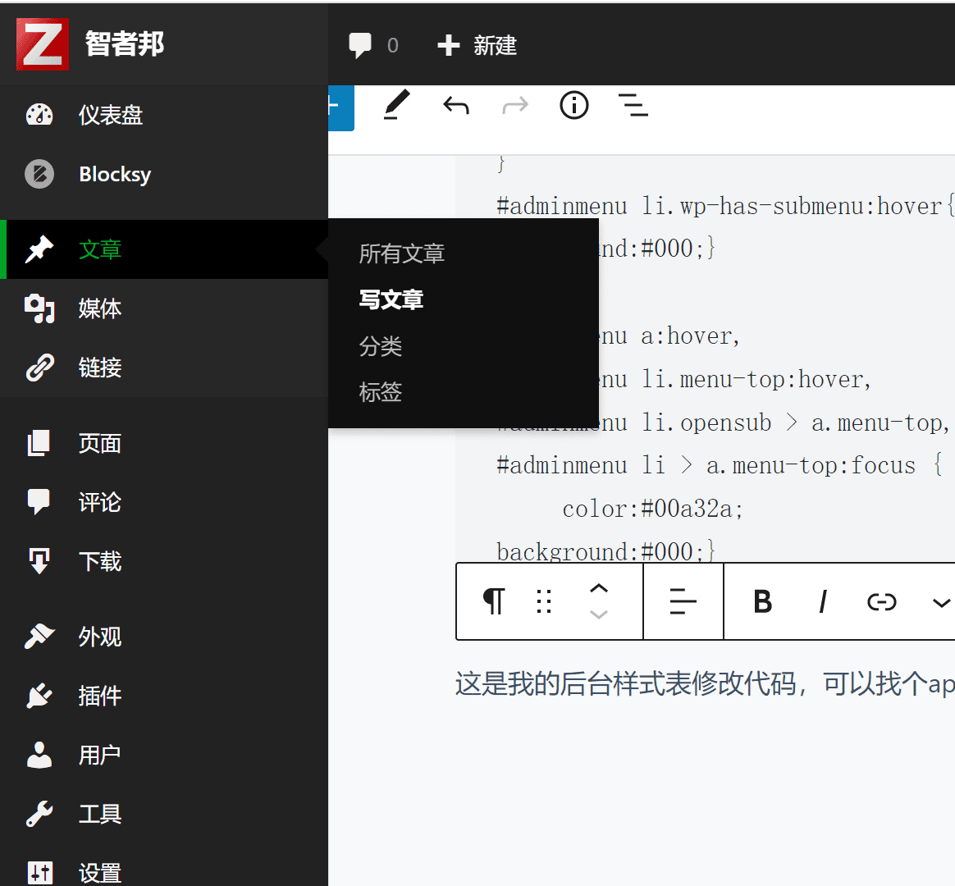Viewport: 955px width, 886px height.
Task: Open the 插件 plugins menu item
Action: click(x=99, y=696)
